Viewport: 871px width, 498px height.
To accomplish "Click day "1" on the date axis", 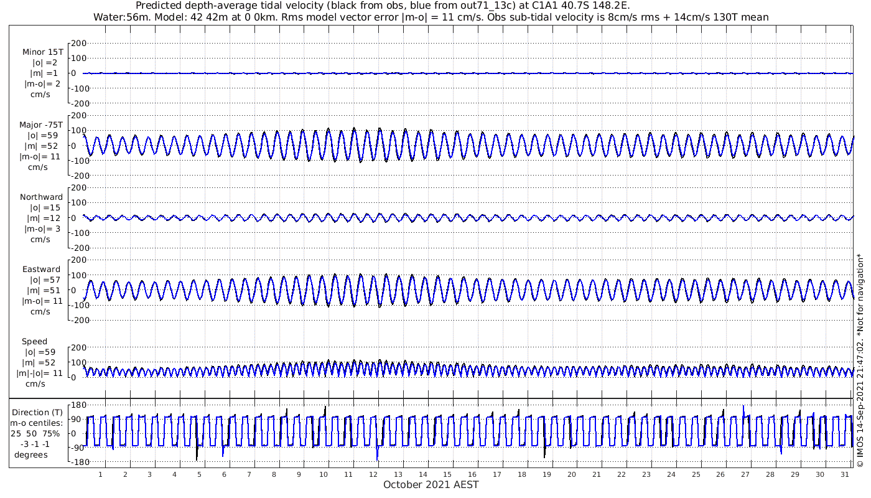I will coord(100,474).
